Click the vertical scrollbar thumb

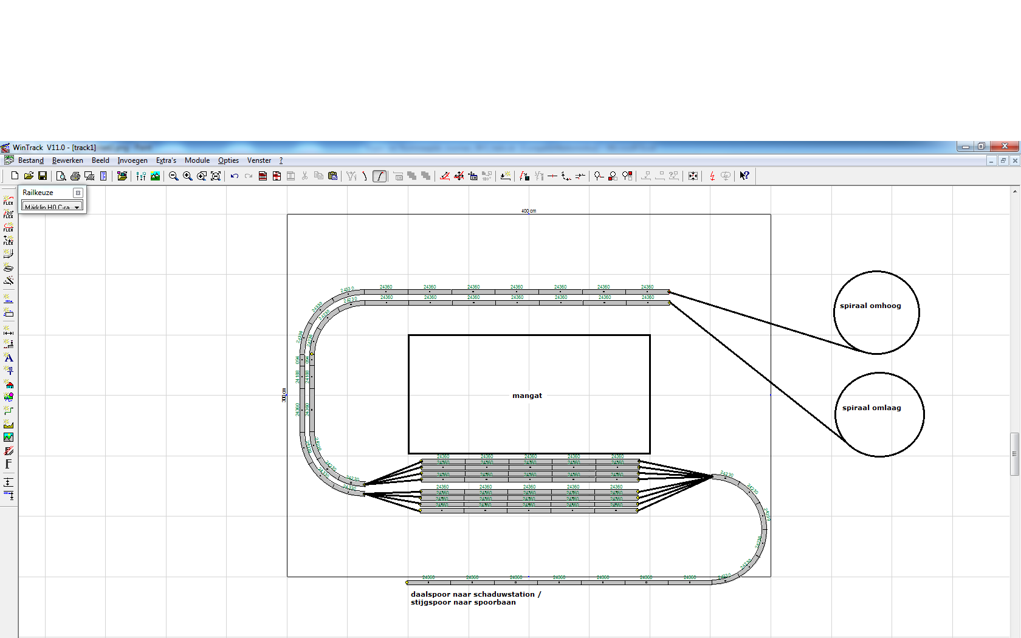[x=1014, y=454]
